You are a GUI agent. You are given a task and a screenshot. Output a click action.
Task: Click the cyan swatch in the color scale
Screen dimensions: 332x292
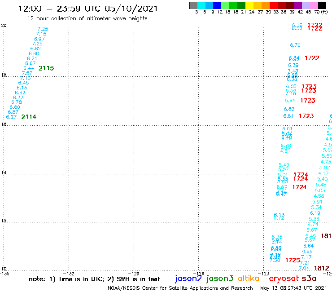point(201,5)
